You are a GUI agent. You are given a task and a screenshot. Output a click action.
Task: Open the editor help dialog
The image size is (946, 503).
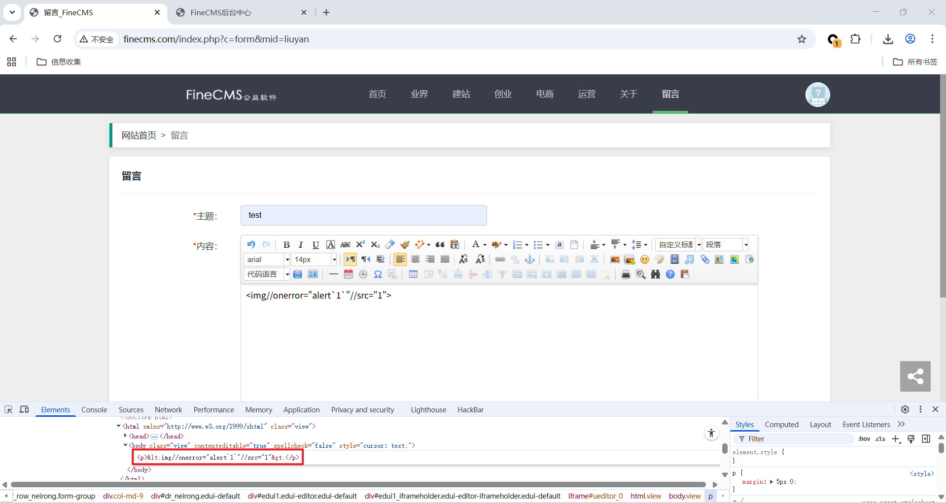[x=670, y=274]
